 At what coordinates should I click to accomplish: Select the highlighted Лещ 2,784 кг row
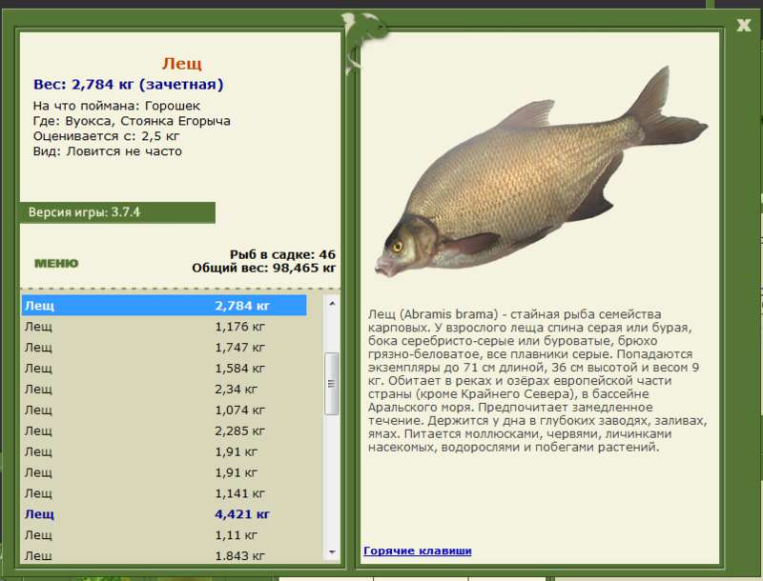point(164,306)
